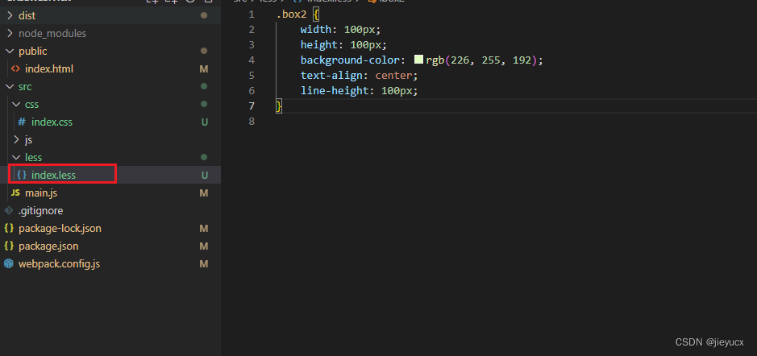The height and width of the screenshot is (356, 757).
Task: Click the change dot on the public row
Action: pyautogui.click(x=204, y=51)
